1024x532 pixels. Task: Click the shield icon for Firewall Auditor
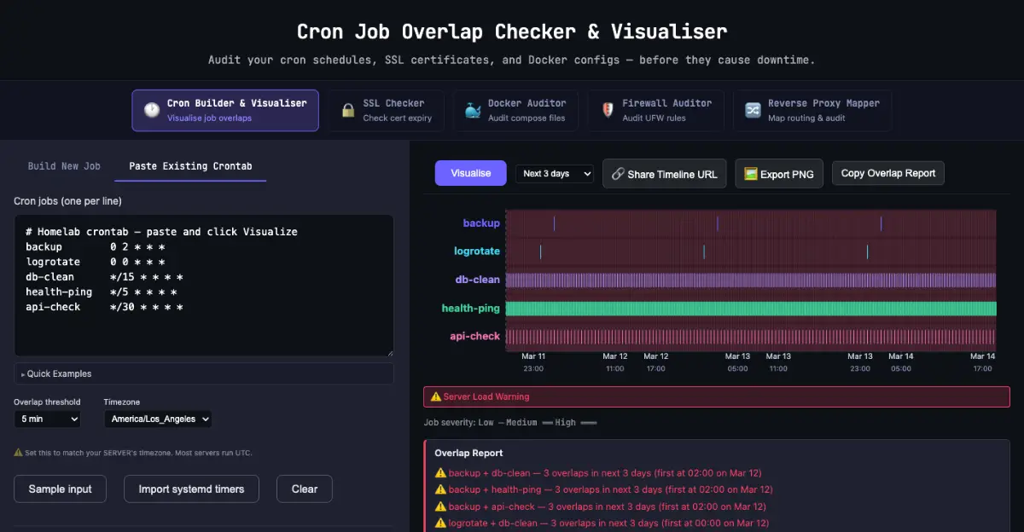click(x=608, y=110)
